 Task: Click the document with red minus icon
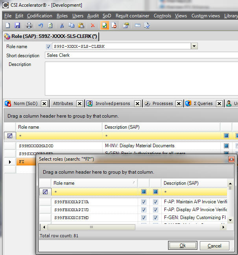click(114, 25)
